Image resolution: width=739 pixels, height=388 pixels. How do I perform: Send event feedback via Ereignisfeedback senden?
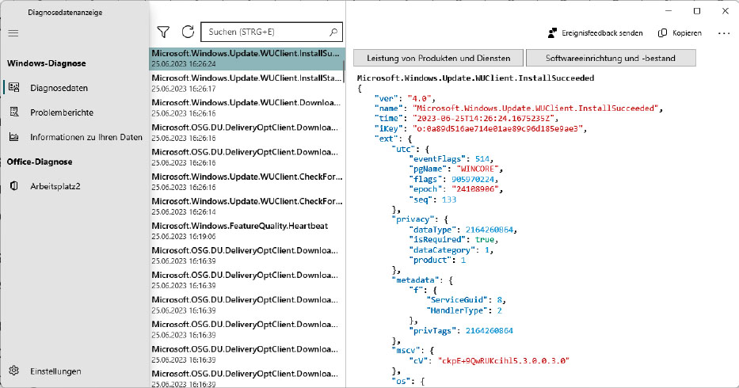click(596, 33)
